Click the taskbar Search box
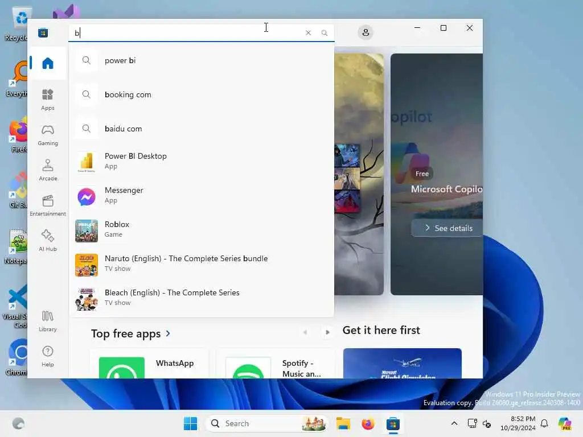The width and height of the screenshot is (583, 437). 267,423
